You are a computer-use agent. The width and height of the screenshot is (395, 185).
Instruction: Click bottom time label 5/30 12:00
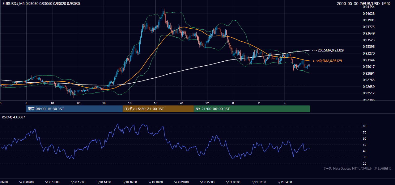pyautogui.click(x=78, y=182)
